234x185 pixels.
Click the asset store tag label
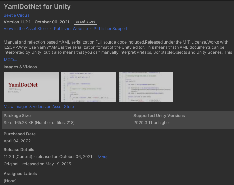coord(85,22)
